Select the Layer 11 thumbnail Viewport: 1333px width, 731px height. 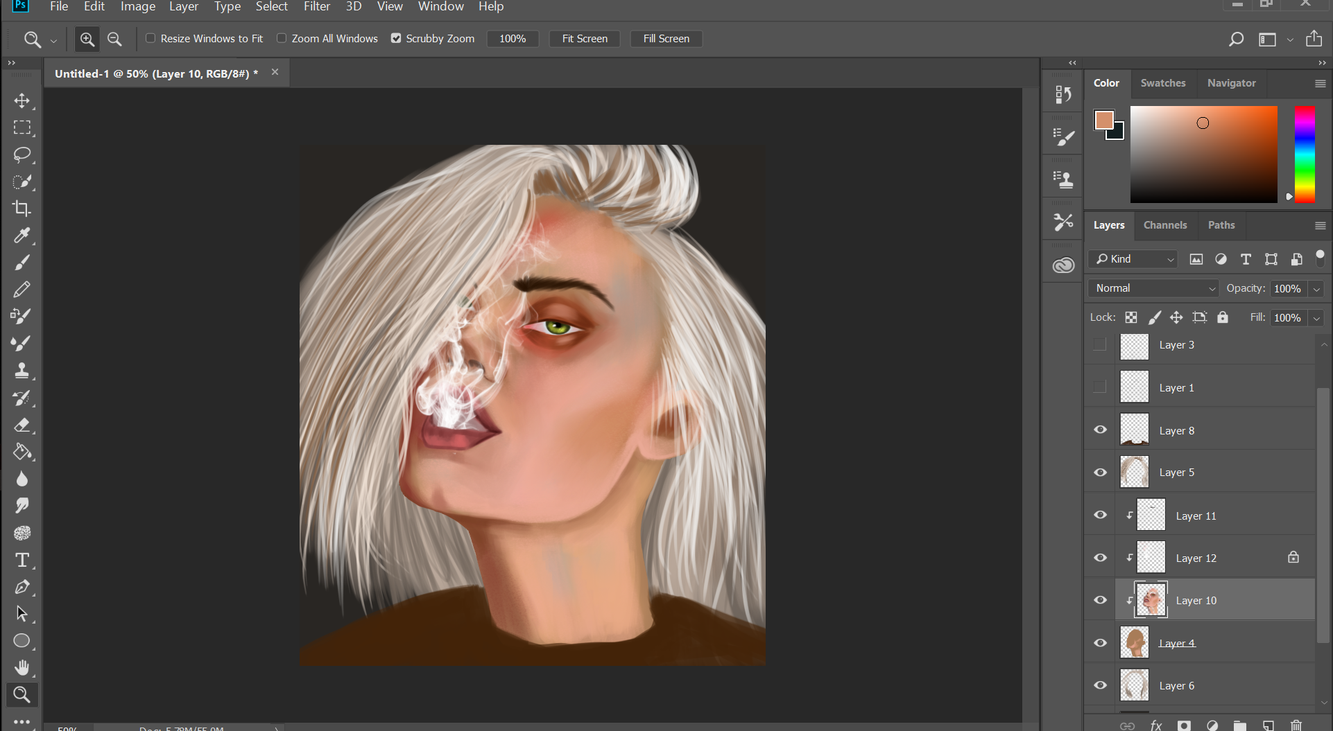pos(1151,515)
